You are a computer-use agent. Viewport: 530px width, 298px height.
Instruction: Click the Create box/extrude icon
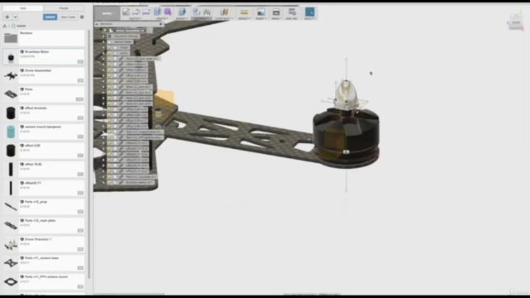(157, 12)
